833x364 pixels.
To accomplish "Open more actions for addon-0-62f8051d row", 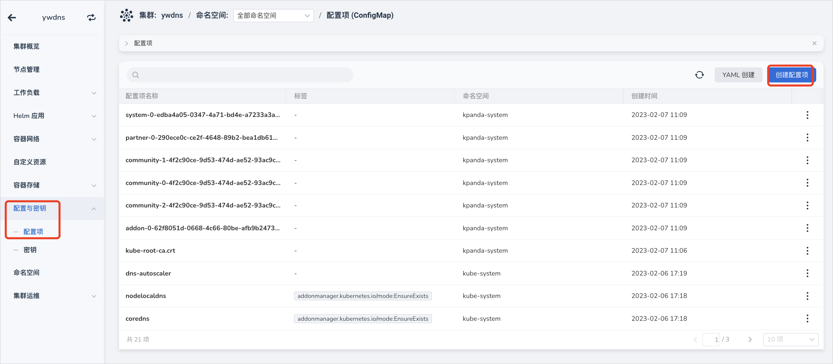I will click(808, 228).
